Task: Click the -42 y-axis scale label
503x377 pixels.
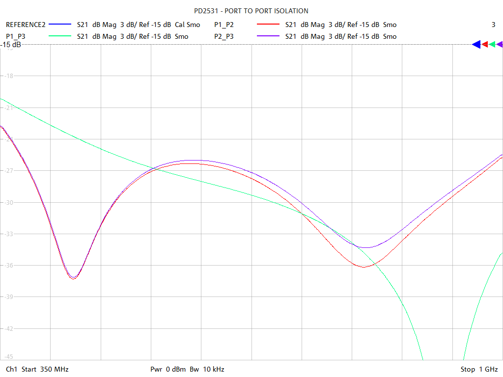Action: [x=9, y=328]
